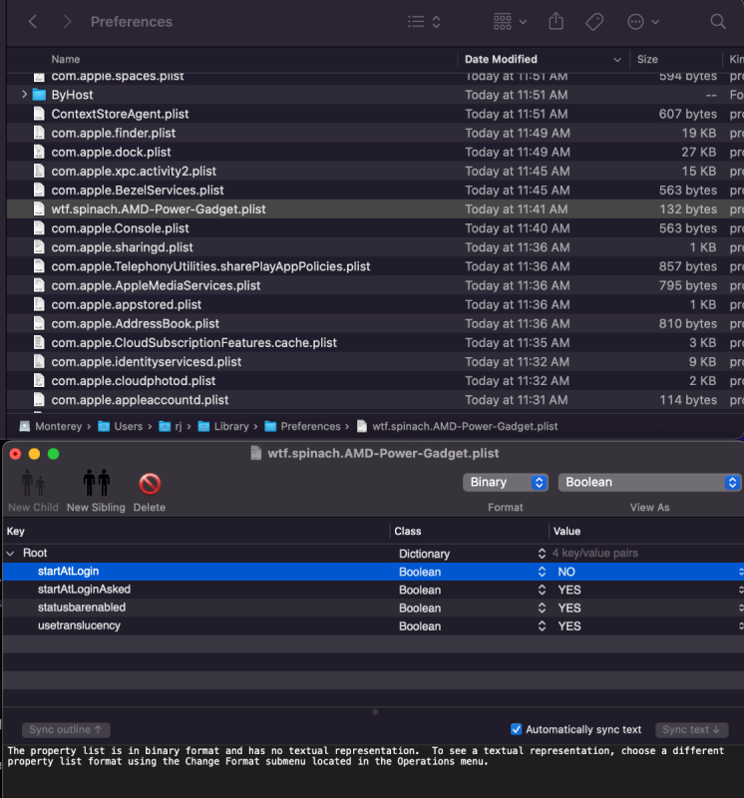Select com.apple.sharingd.plist file

pos(122,247)
